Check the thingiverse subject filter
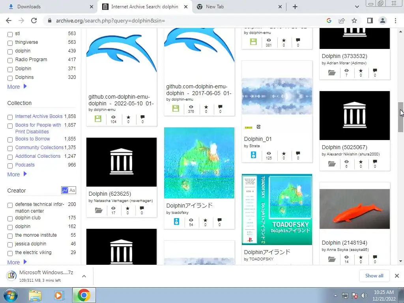This screenshot has height=303, width=404. click(10, 43)
